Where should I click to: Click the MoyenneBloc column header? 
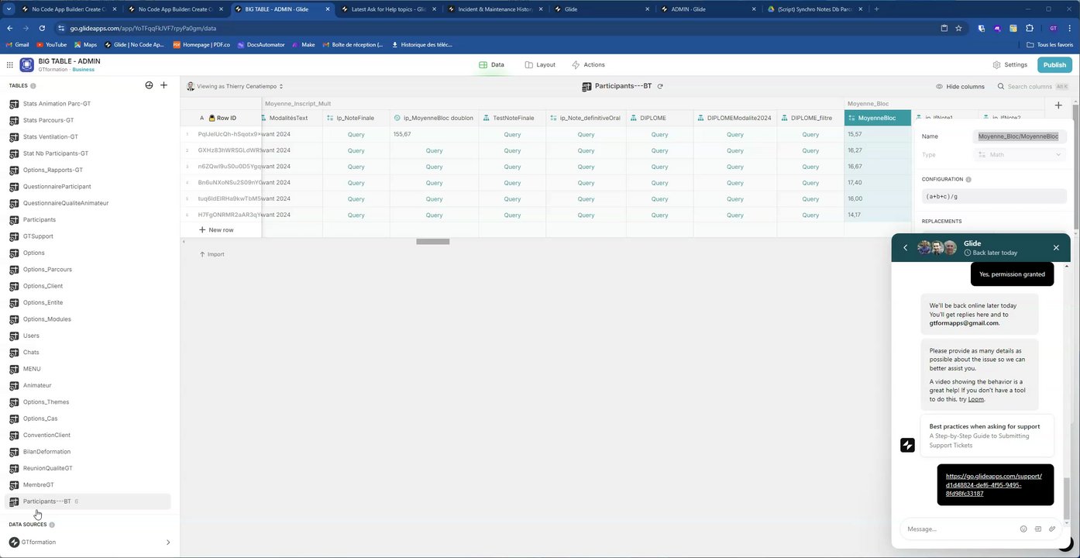coord(878,118)
